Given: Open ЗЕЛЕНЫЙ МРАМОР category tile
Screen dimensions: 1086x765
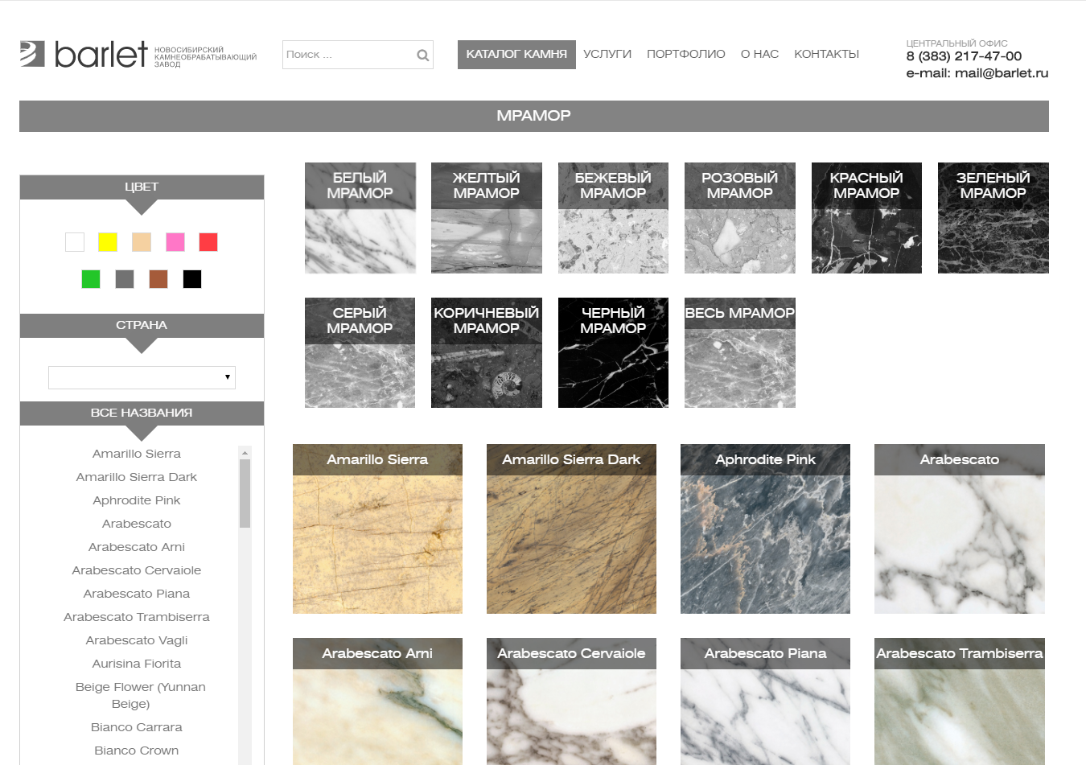Looking at the screenshot, I should pos(993,218).
